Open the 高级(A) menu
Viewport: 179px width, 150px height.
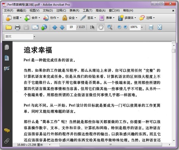(x=101, y=10)
